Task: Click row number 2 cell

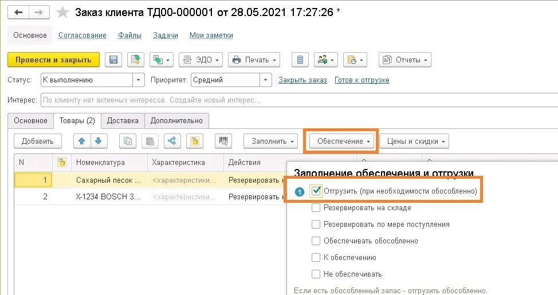Action: coord(33,196)
